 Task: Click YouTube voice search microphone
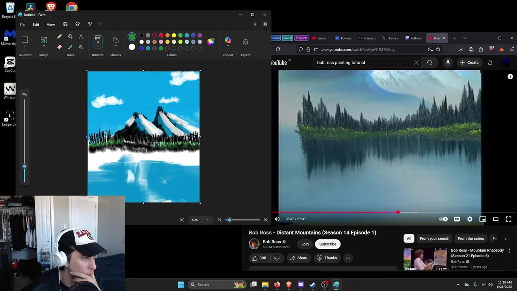coord(448,63)
